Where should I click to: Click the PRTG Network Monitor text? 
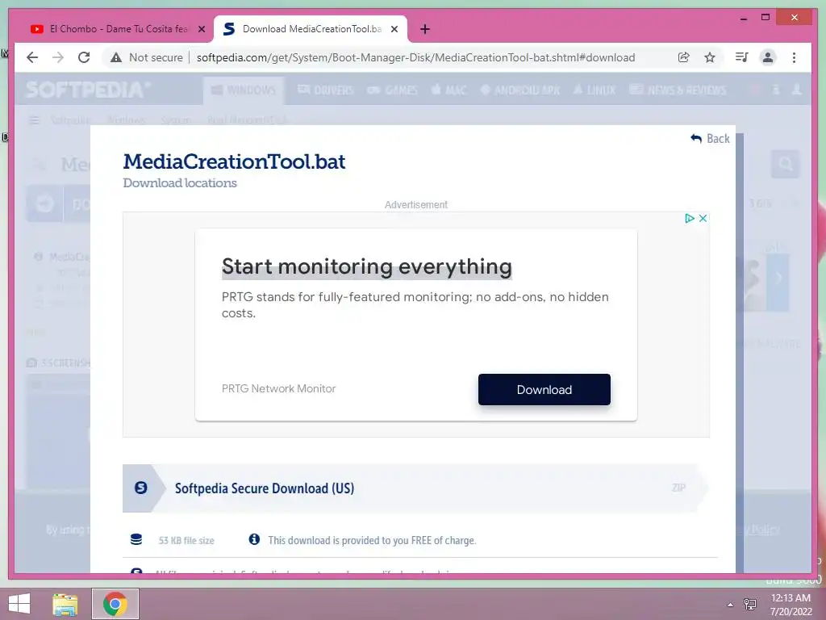pos(278,388)
